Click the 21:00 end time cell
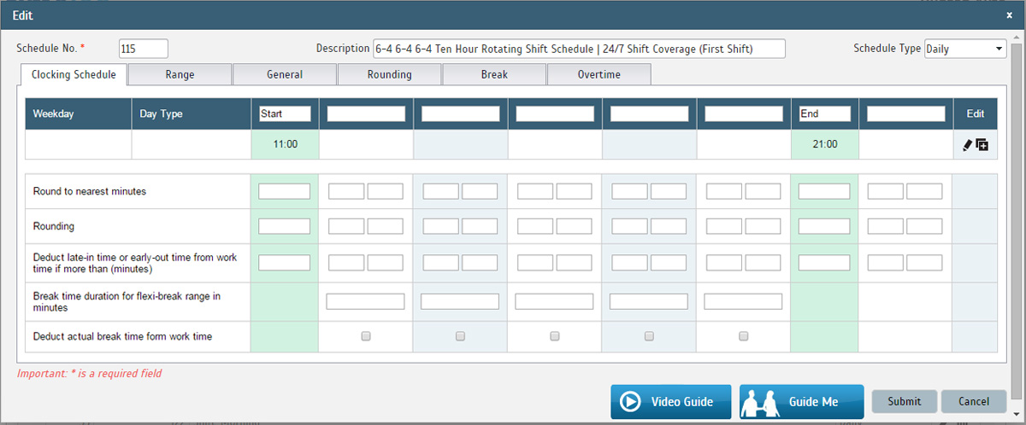The image size is (1026, 425). point(824,144)
